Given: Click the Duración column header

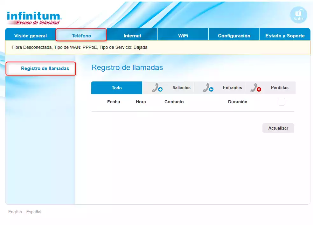Looking at the screenshot, I should coord(238,102).
